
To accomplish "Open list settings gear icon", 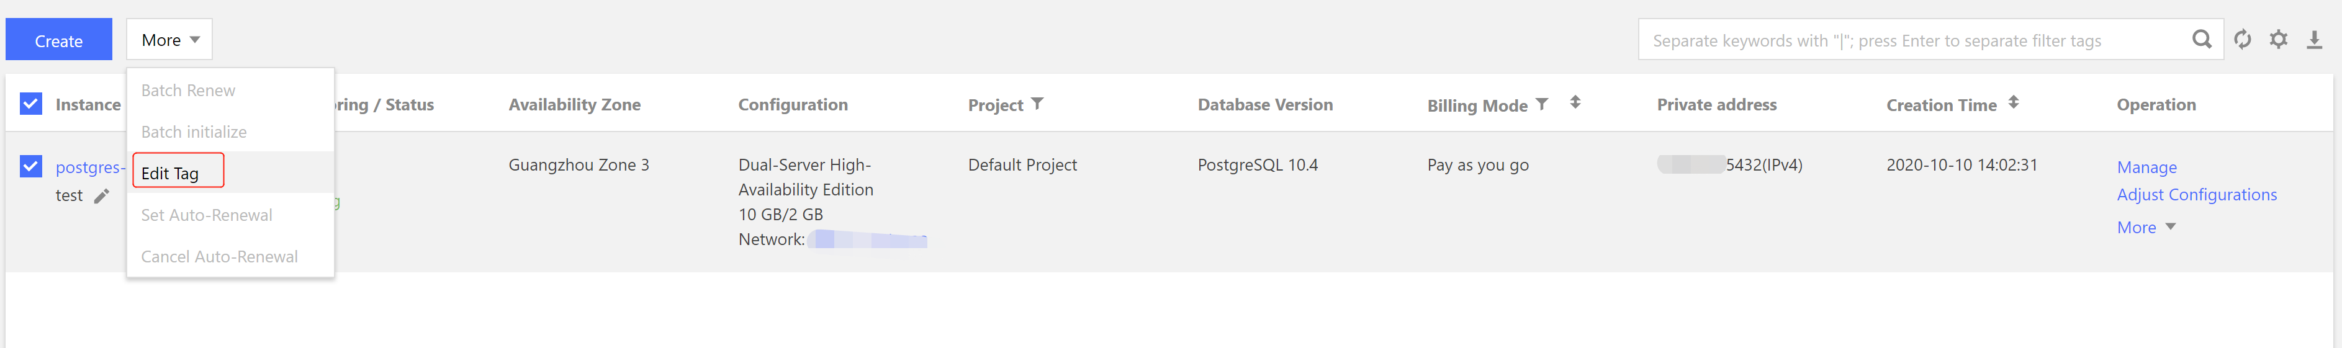I will (x=2277, y=40).
